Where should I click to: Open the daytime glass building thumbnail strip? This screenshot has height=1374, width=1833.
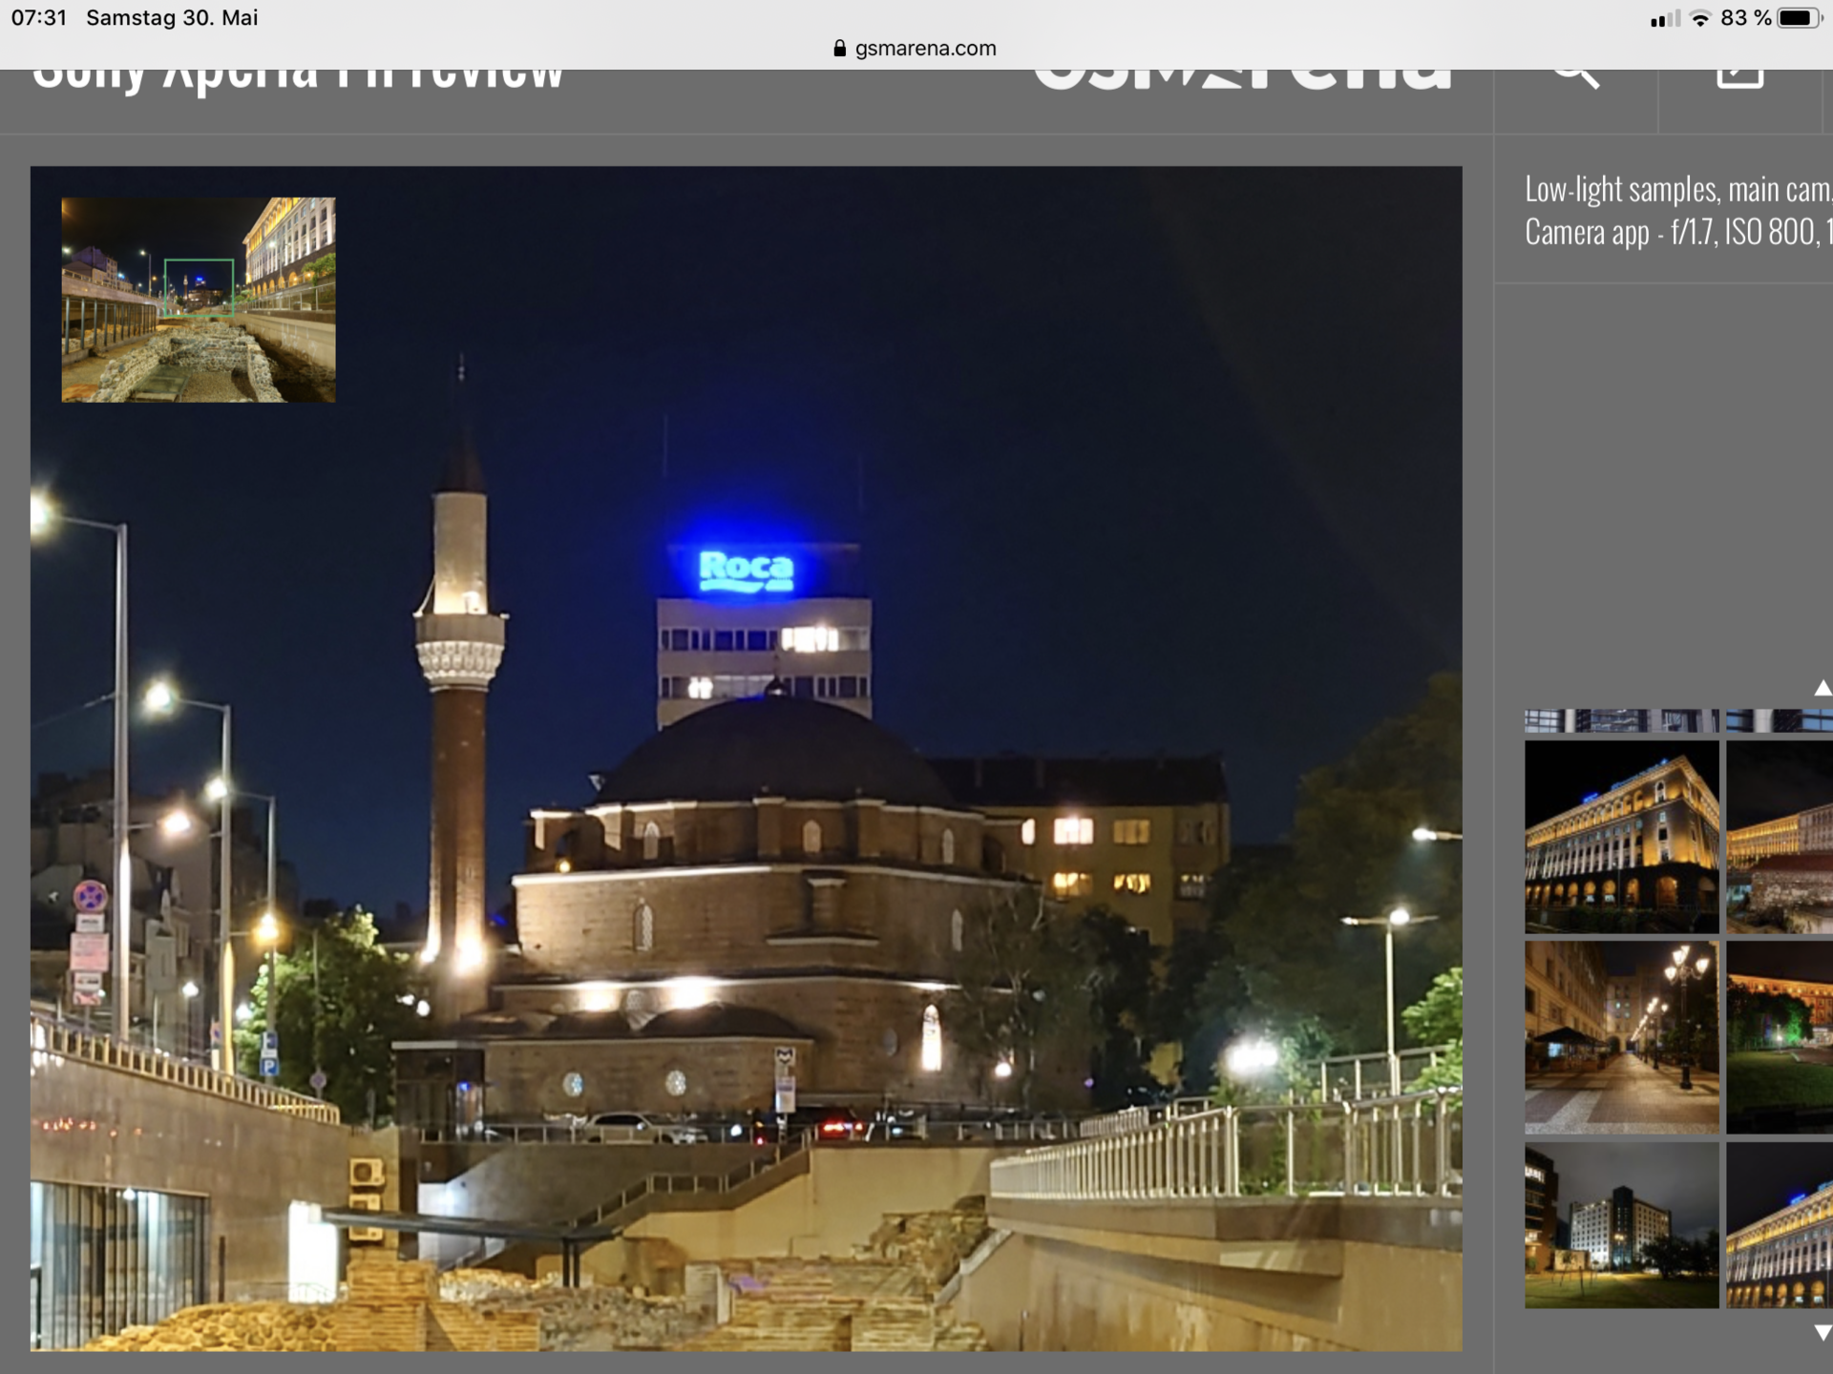tap(1621, 720)
